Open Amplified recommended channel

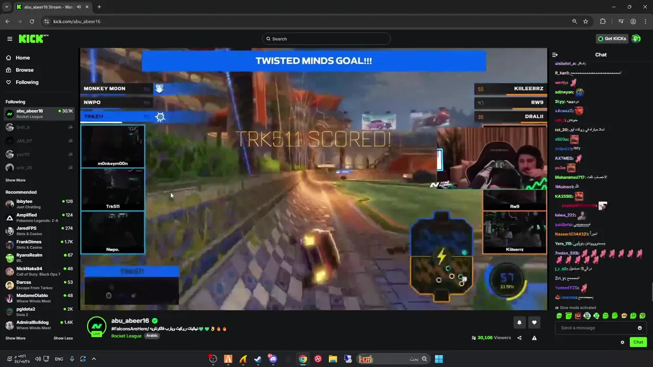coord(39,218)
